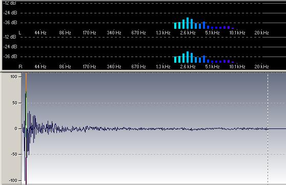Click the 100 mark on waveform scale
Viewport: 286px width, 185px height.
click(14, 77)
